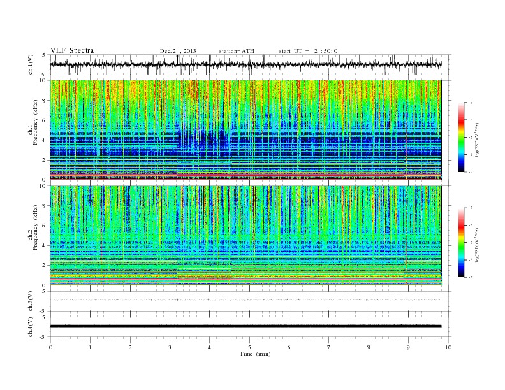The height and width of the screenshot is (390, 505).
Task: Select the "start UT = 2:50:0" text
Action: [x=308, y=51]
